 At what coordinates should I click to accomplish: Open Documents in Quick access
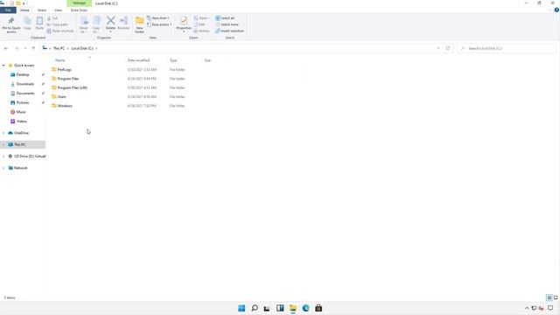[x=25, y=94]
